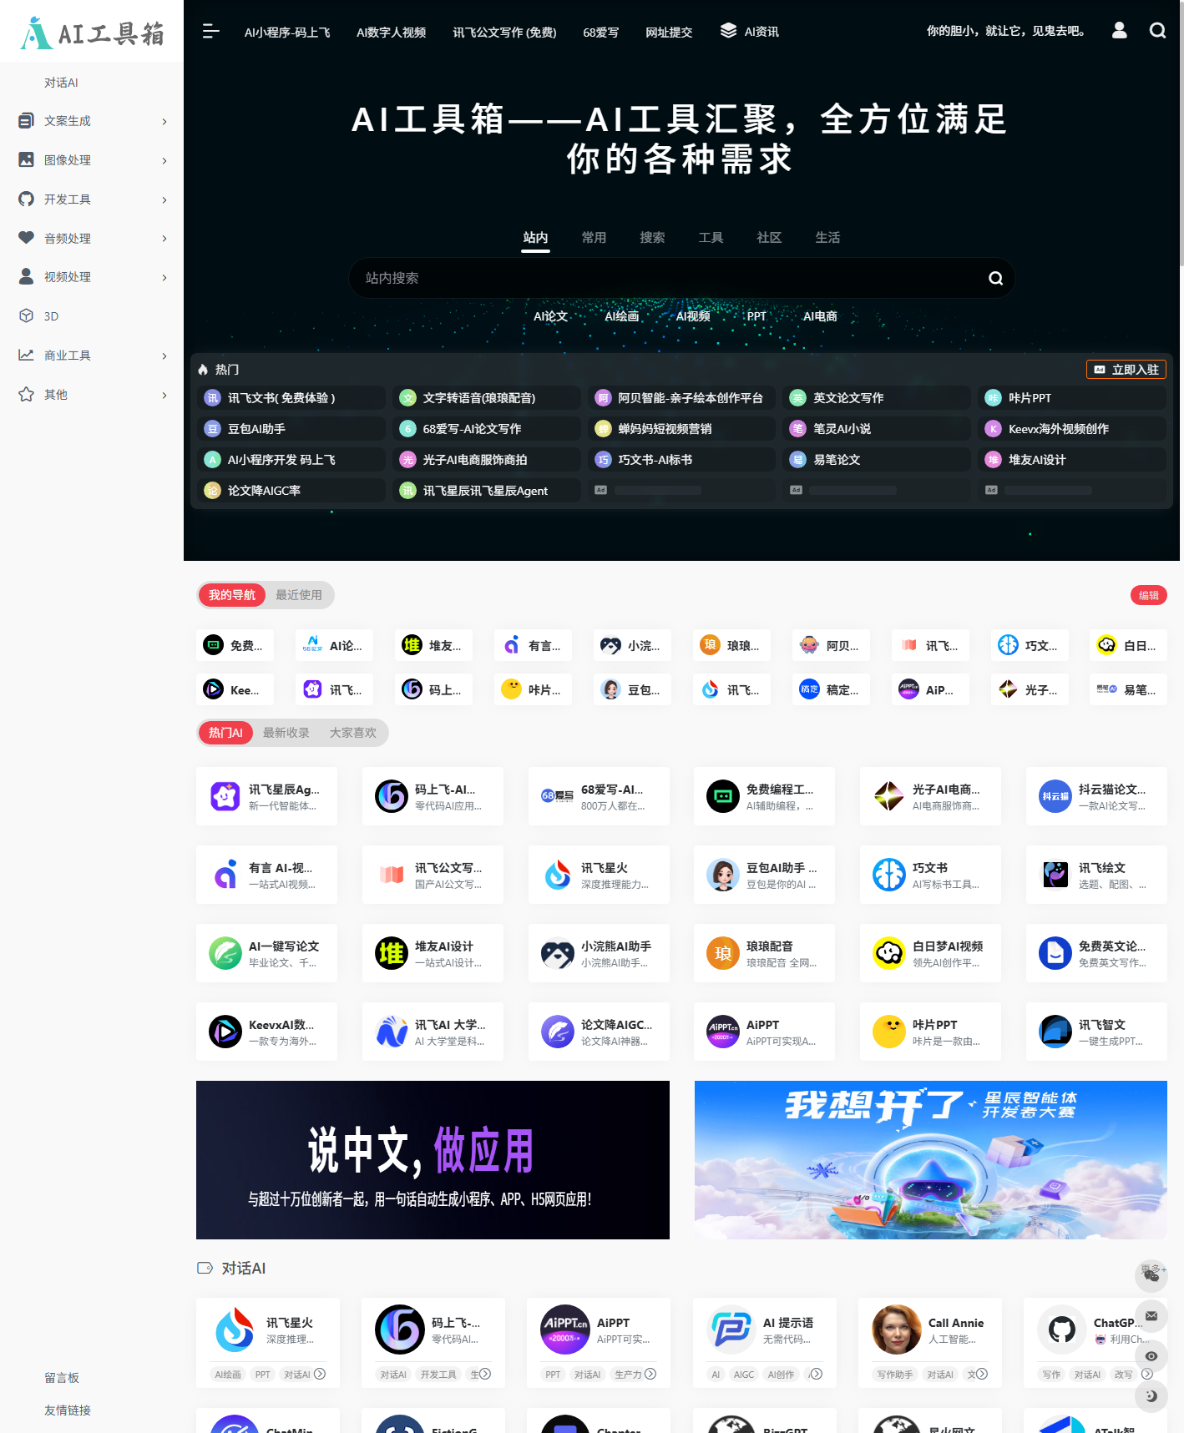Click the top-right header search icon
This screenshot has width=1184, height=1433.
point(1157,31)
